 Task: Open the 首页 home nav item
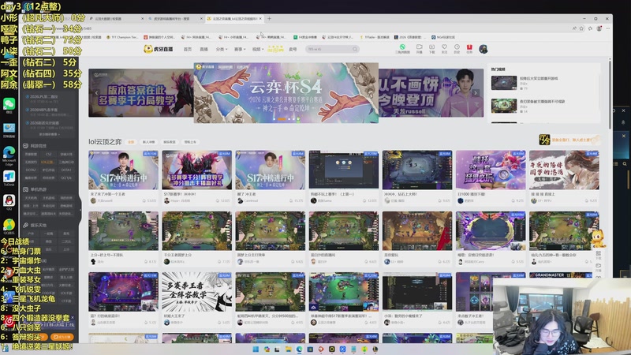(x=188, y=49)
